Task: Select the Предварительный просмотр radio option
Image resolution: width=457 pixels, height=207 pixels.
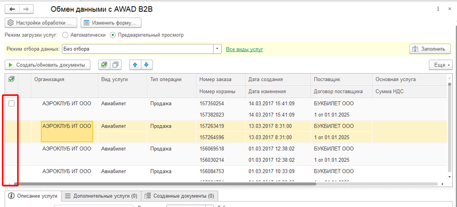Action: click(x=113, y=35)
